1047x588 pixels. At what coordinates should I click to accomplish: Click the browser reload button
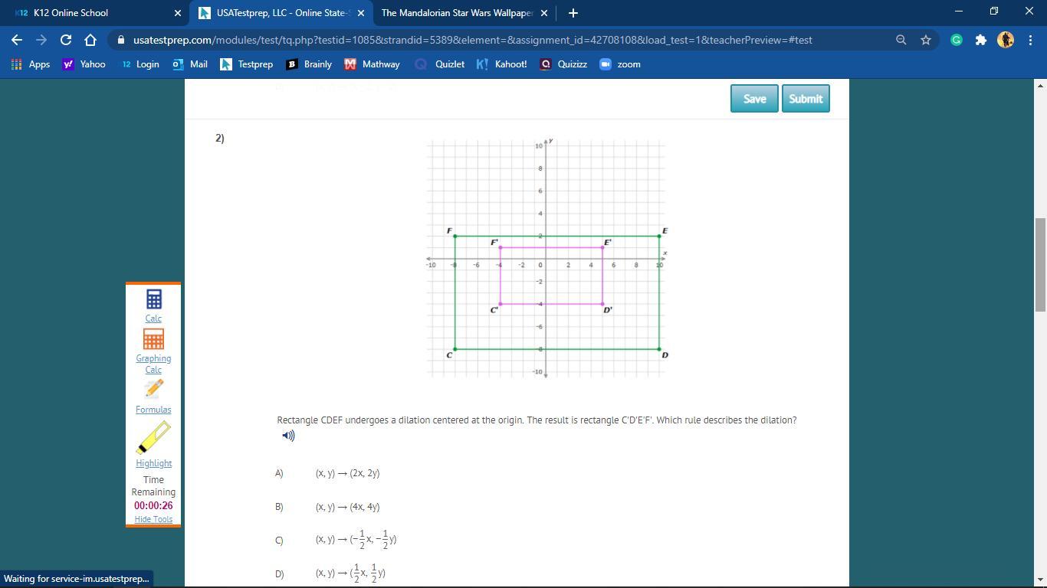[66, 40]
